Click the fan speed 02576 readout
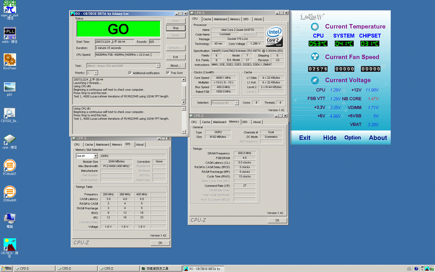 (318, 69)
